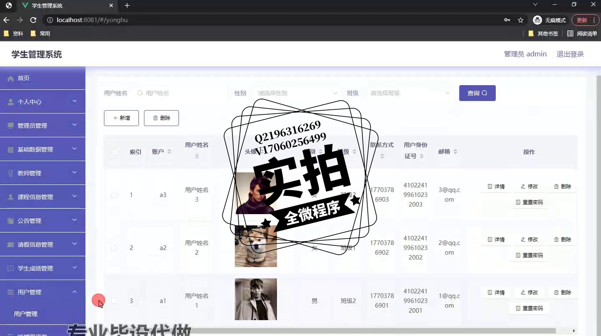Open the 个人中心 sidebar menu
The width and height of the screenshot is (601, 336).
coord(43,102)
